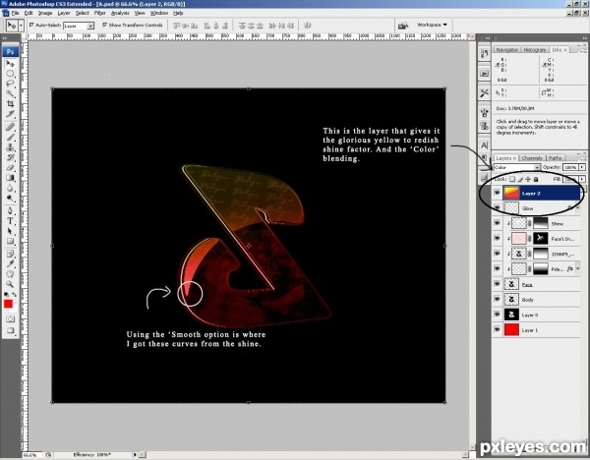Select the Slice tool
Screen dimensions: 590x460
(10, 113)
